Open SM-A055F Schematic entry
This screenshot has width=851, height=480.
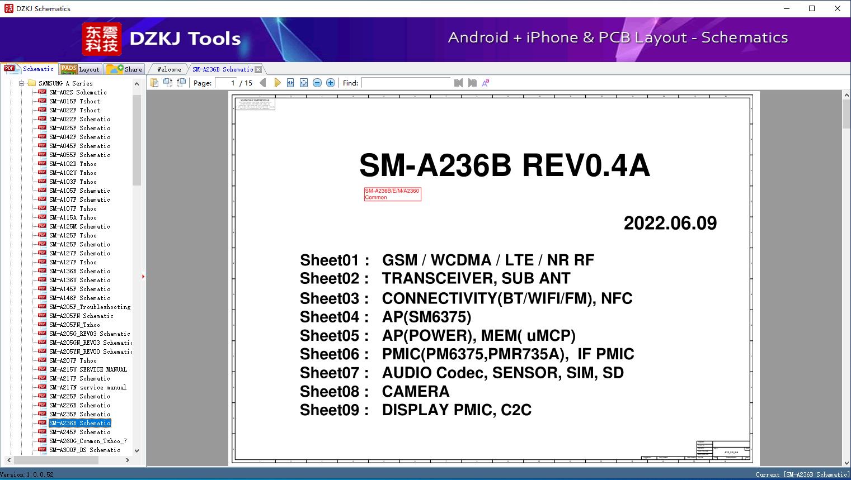point(79,155)
